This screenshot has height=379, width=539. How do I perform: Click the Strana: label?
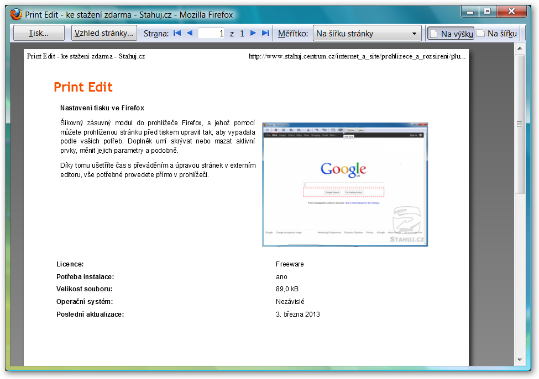(x=156, y=34)
